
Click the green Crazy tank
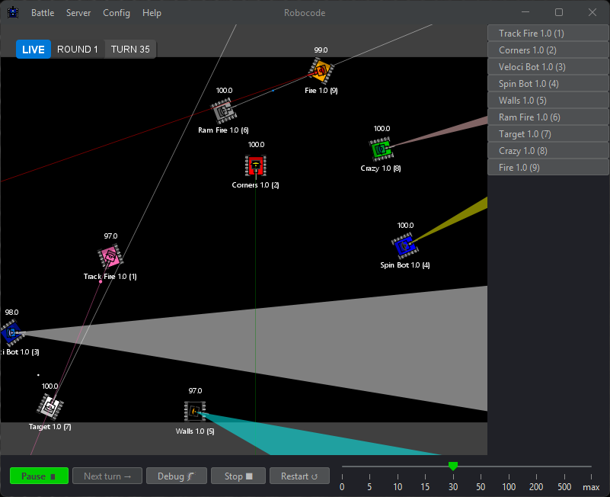point(382,149)
